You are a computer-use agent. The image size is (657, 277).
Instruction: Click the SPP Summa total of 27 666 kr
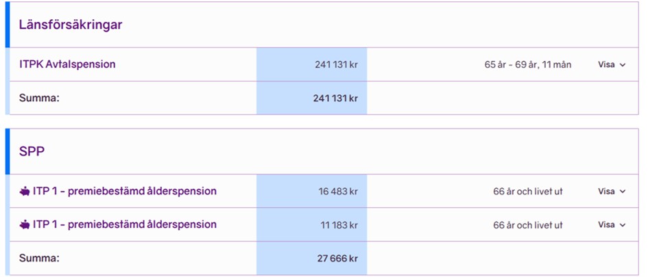337,259
